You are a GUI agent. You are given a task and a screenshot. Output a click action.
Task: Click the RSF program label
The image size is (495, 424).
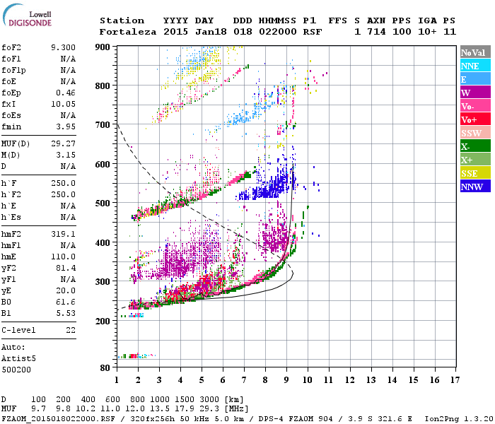[x=313, y=32]
